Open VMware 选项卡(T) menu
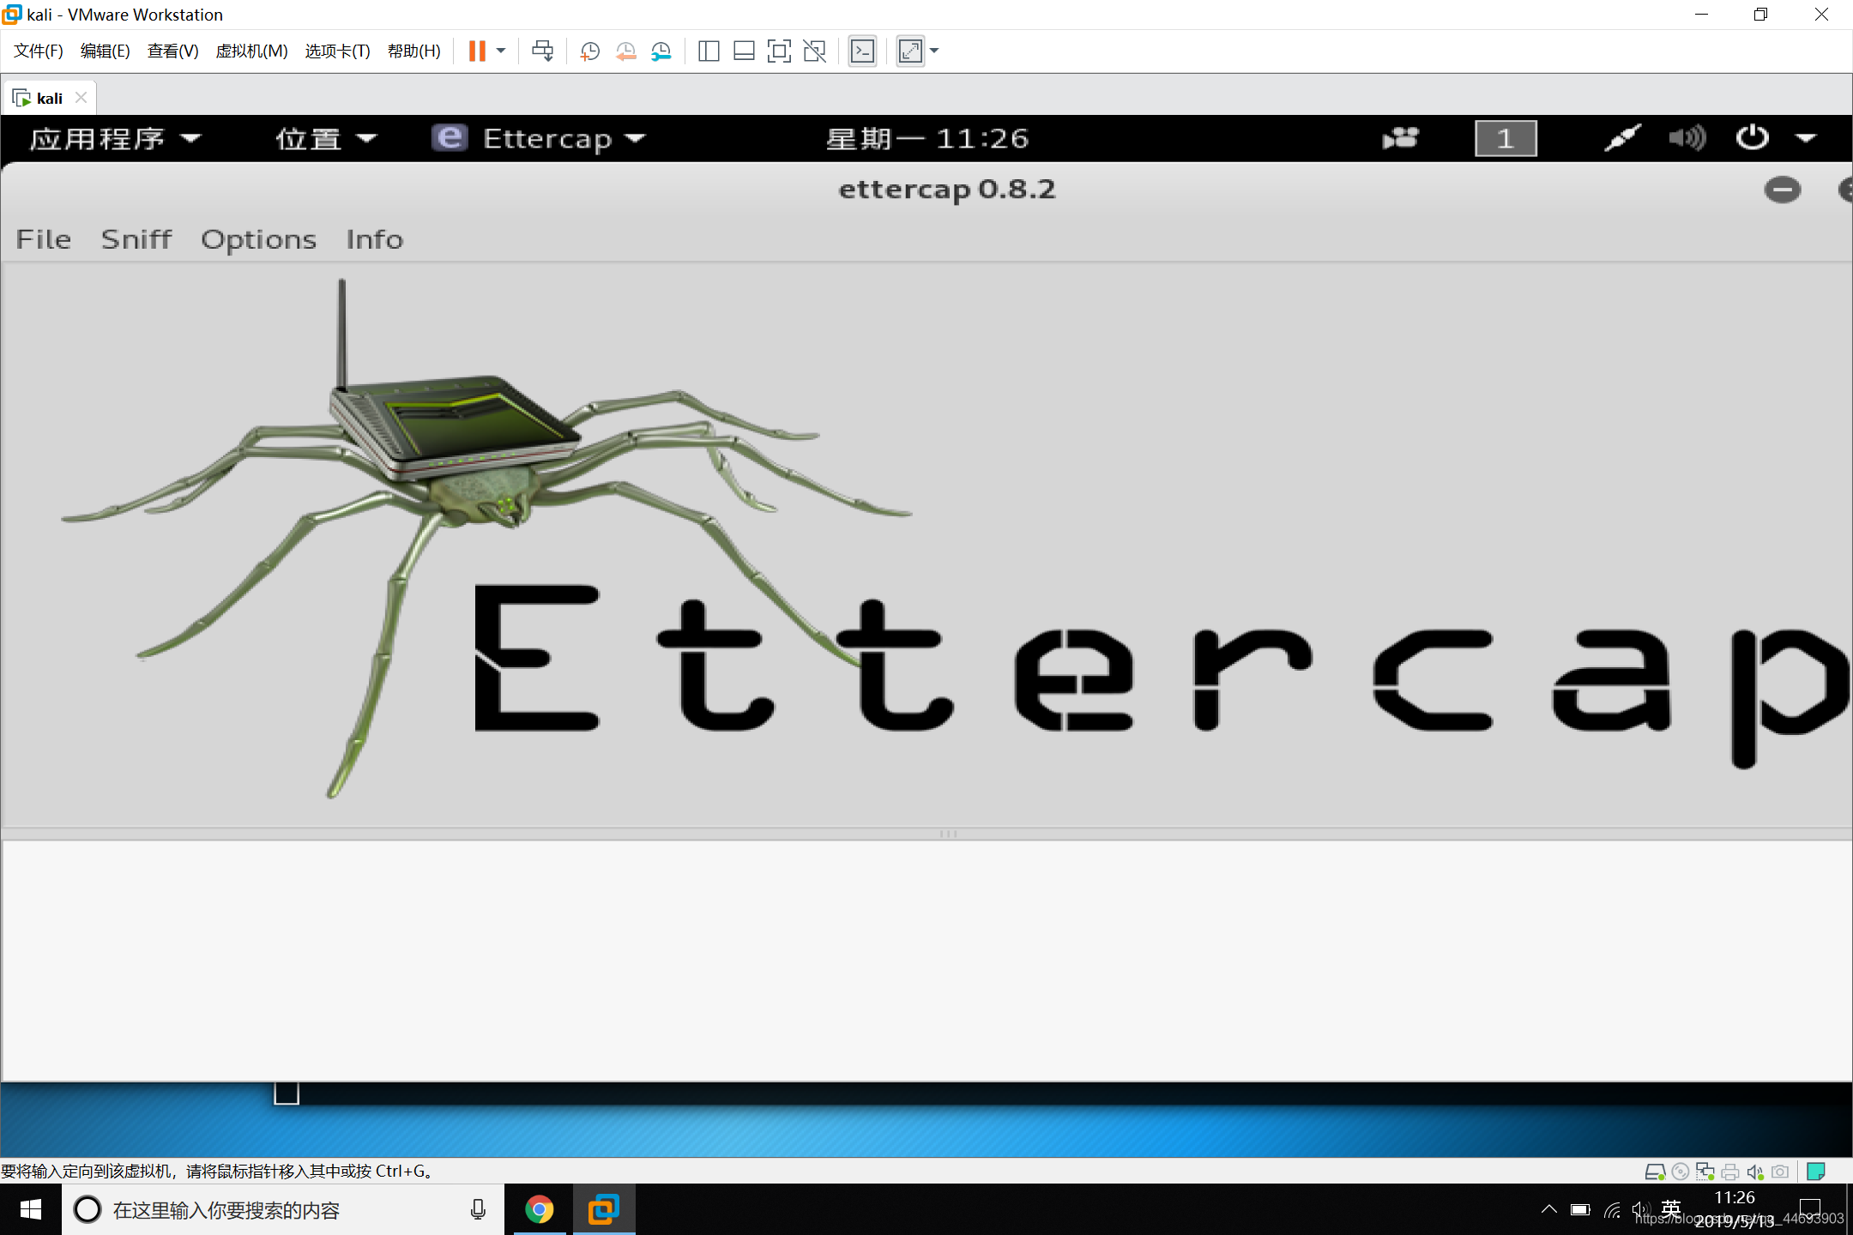This screenshot has height=1235, width=1853. [337, 51]
